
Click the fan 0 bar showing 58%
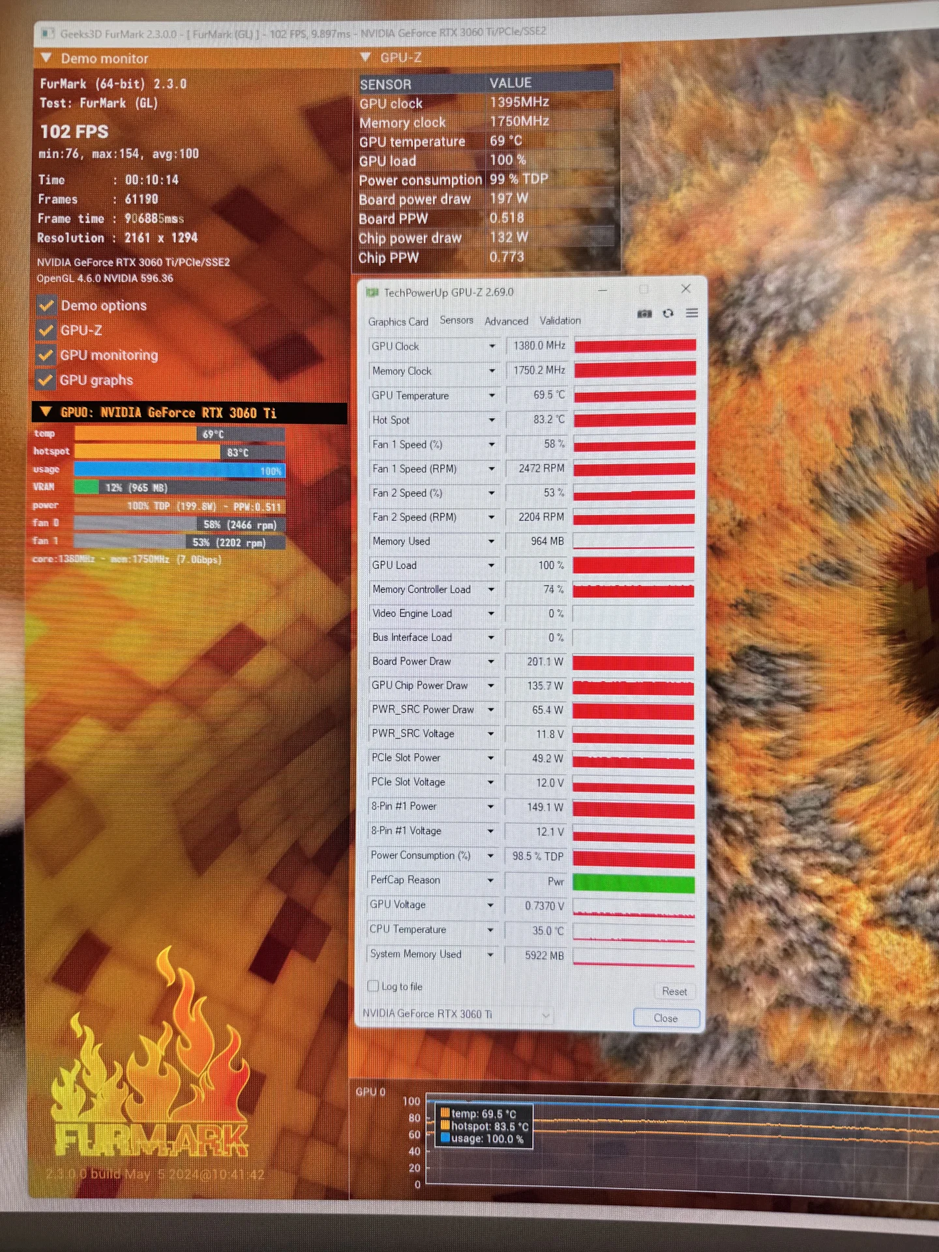click(179, 524)
